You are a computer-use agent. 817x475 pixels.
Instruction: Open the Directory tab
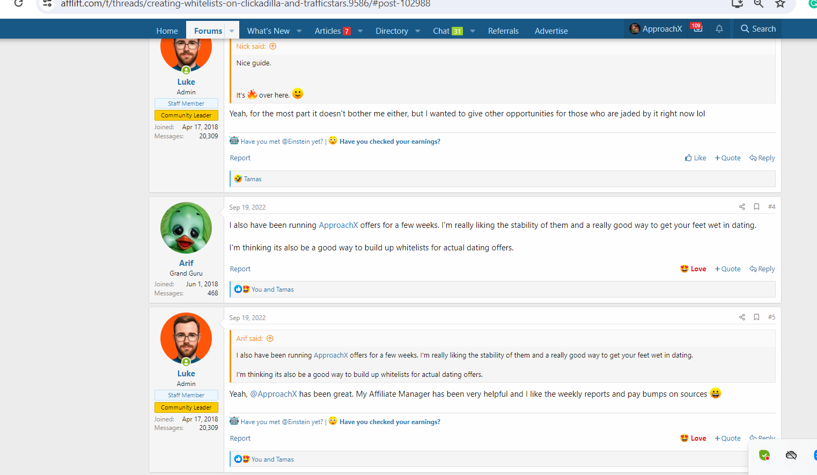tap(392, 31)
